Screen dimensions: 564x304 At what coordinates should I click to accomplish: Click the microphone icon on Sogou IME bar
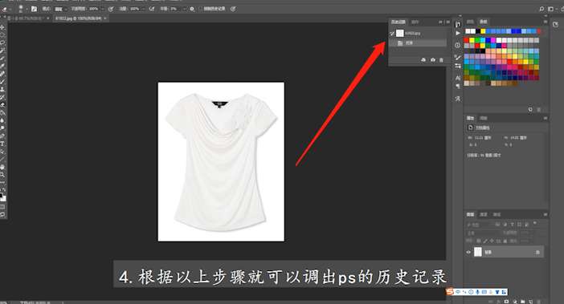pyautogui.click(x=478, y=292)
